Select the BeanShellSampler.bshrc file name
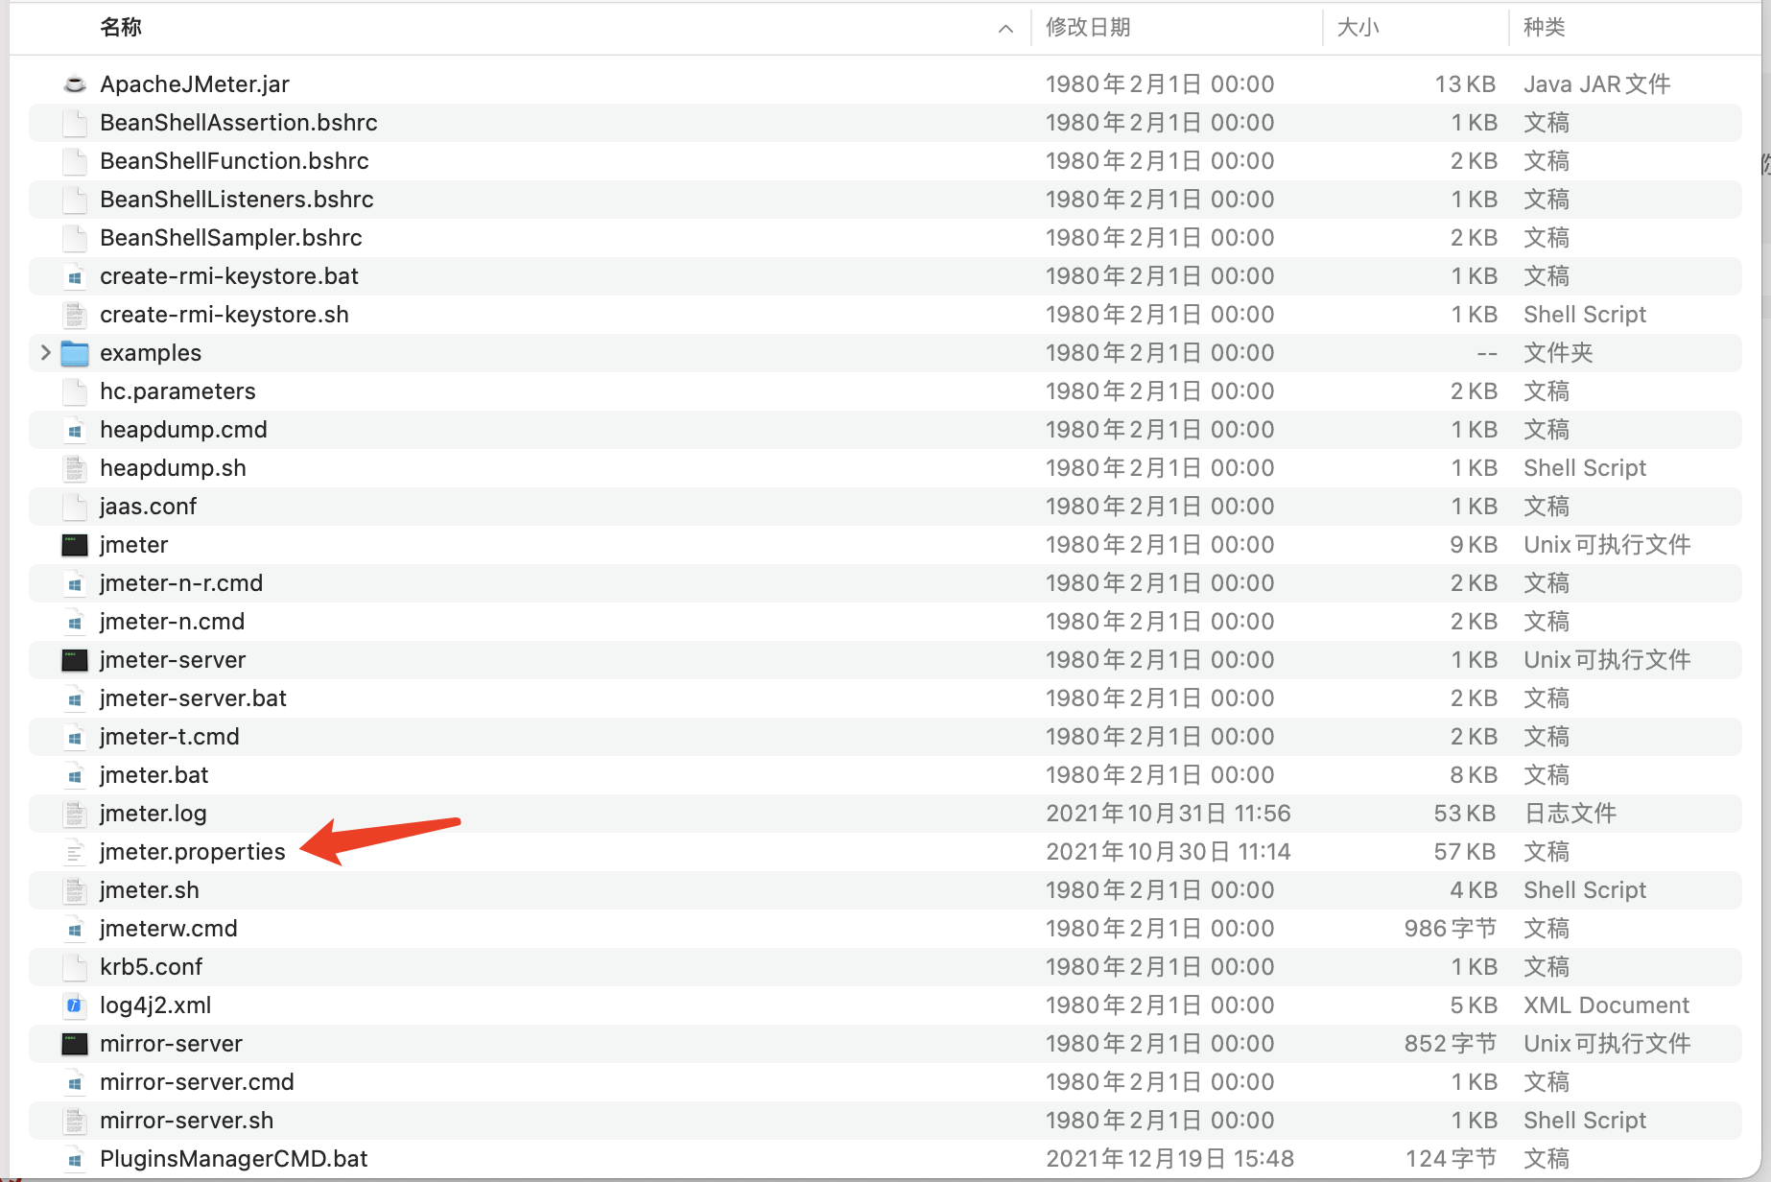Image resolution: width=1771 pixels, height=1182 pixels. tap(231, 238)
